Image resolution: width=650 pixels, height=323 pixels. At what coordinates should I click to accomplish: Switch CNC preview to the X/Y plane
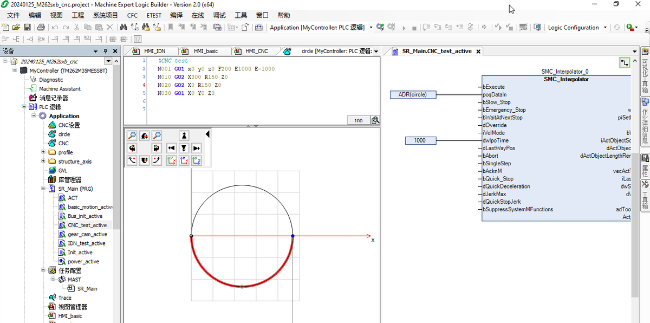tap(171, 160)
